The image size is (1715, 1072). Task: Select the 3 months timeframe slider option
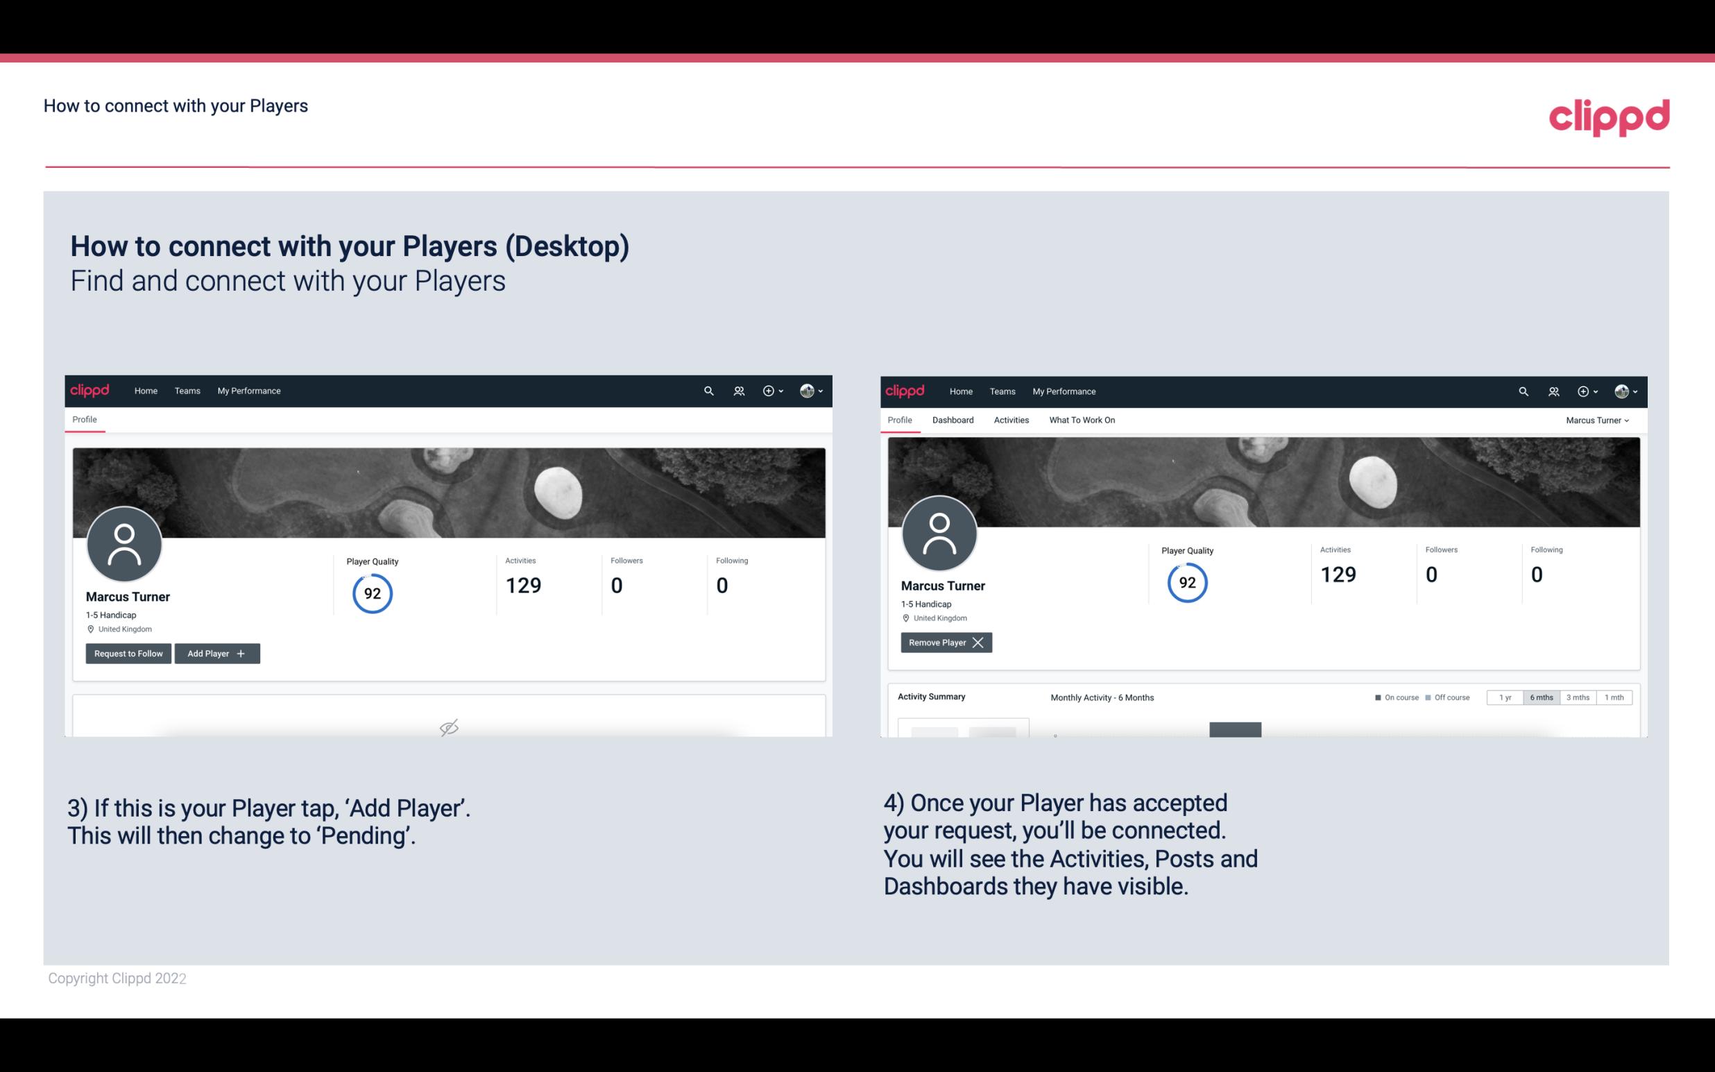tap(1578, 697)
